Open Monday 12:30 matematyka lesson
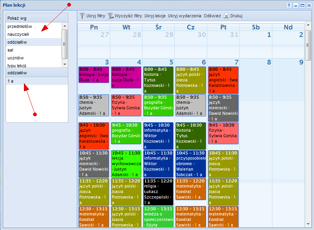Image resolution: width=314 pixels, height=230 pixels. click(x=94, y=217)
